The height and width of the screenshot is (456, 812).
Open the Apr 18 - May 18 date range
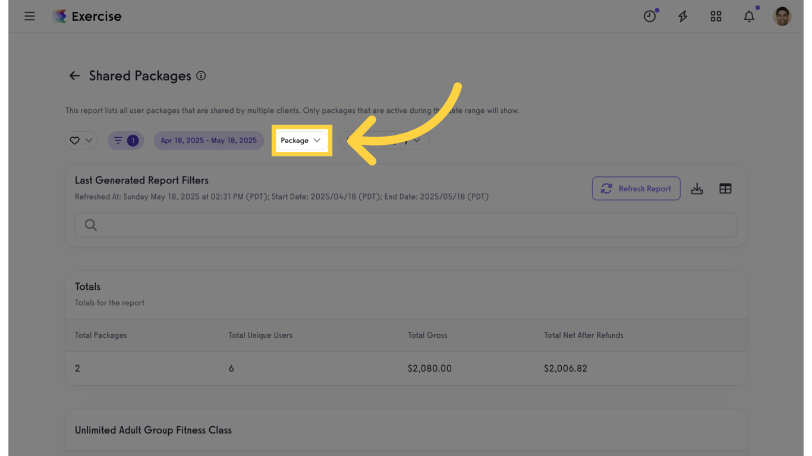point(209,141)
